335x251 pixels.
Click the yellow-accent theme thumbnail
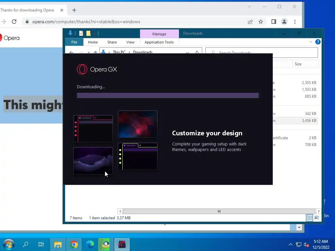tap(138, 156)
